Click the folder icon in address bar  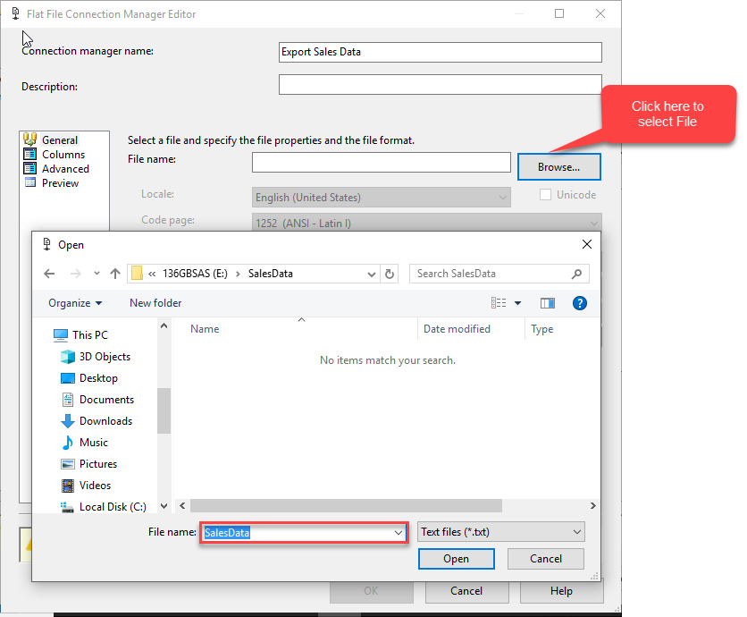(x=138, y=274)
